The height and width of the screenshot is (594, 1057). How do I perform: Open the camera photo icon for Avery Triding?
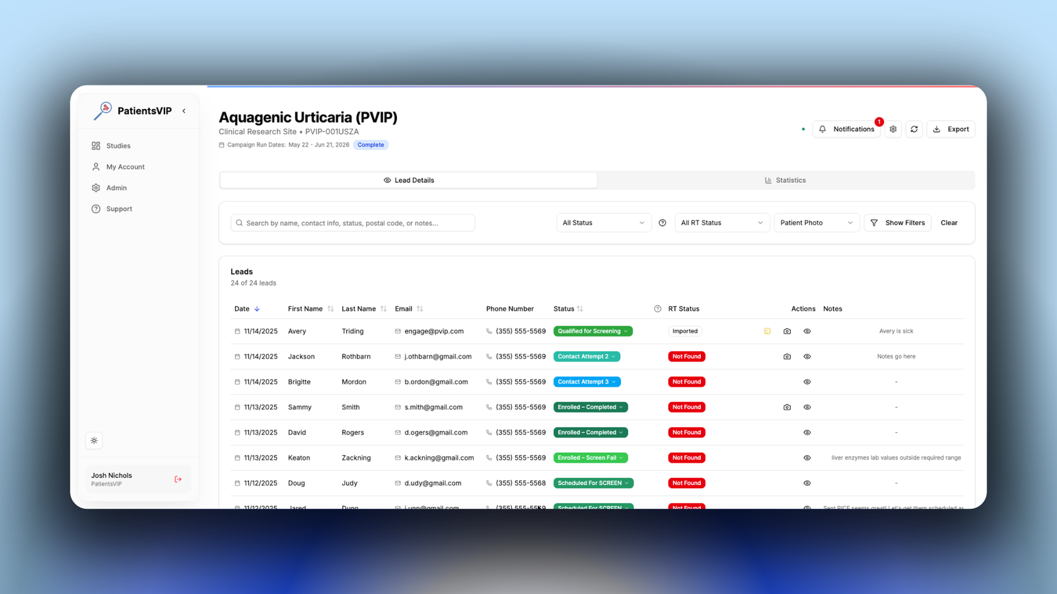click(787, 331)
